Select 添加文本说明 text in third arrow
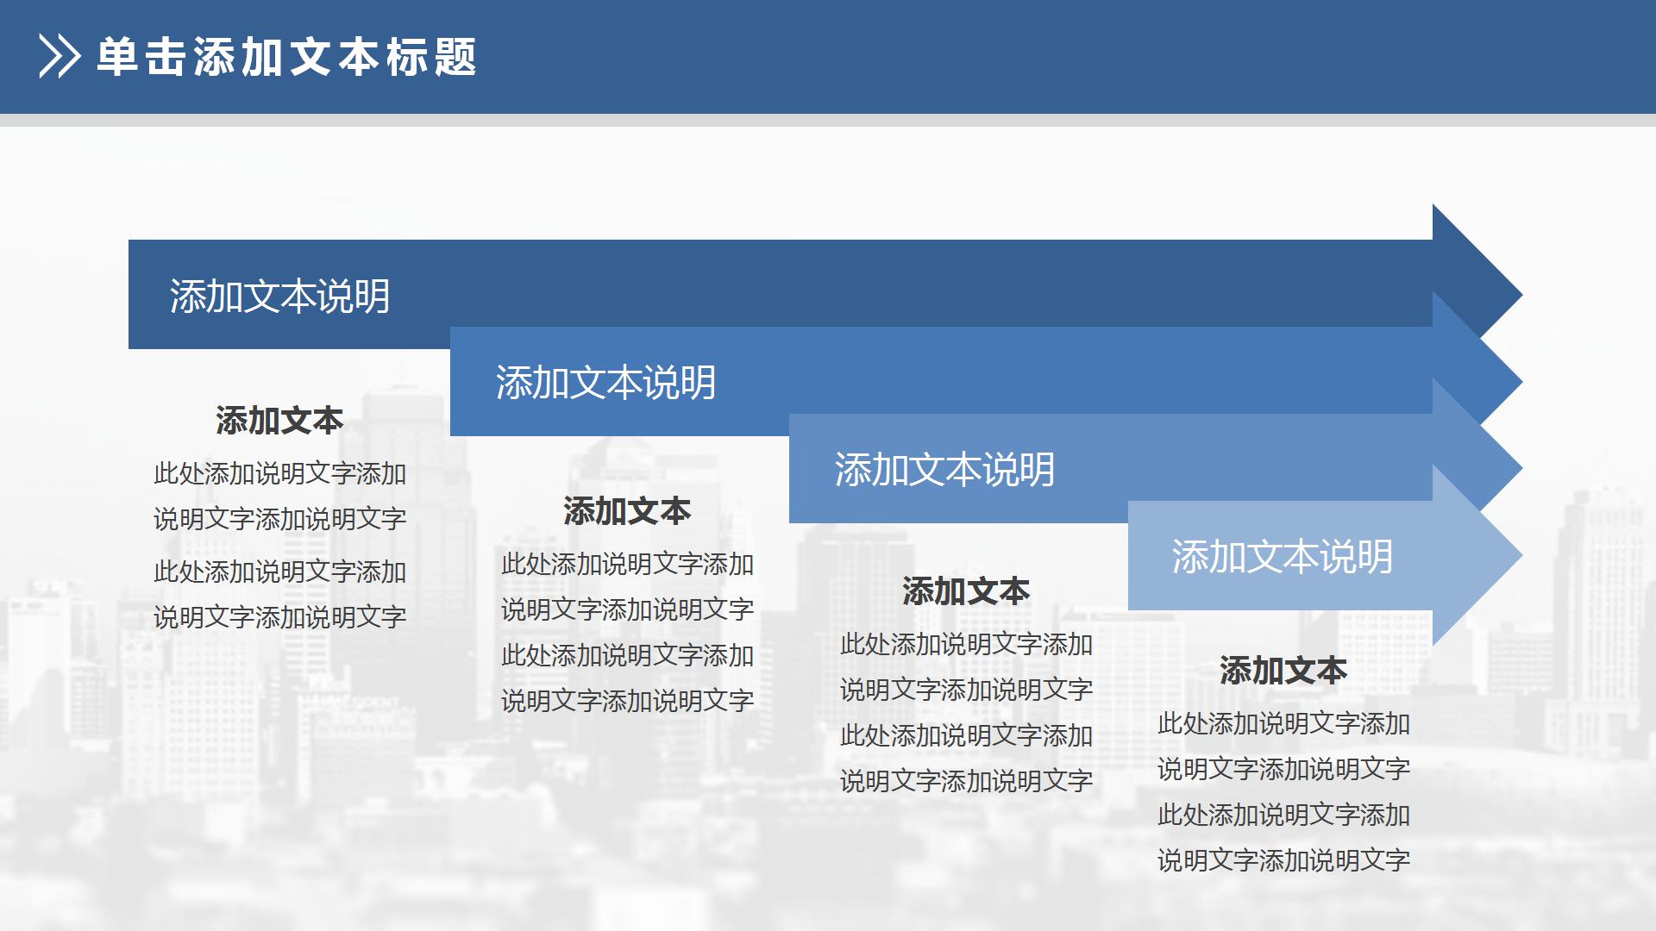The width and height of the screenshot is (1656, 931). [946, 470]
